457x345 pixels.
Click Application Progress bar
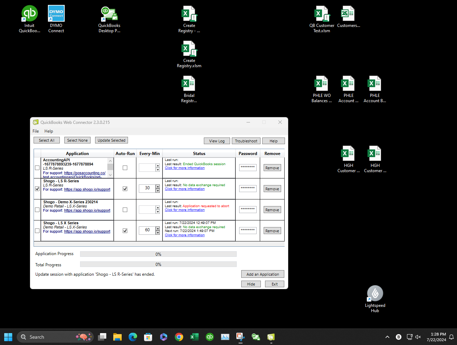tap(158, 254)
